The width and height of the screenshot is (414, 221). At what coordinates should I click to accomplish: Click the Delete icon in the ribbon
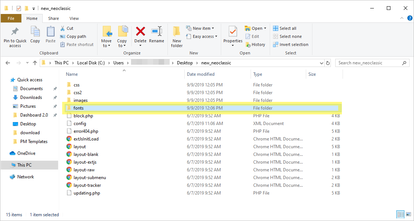[140, 32]
